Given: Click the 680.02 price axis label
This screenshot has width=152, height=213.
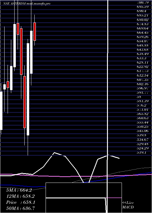Looking at the screenshot, I should (143, 20).
